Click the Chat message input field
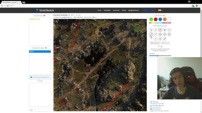Screen dimensions: 202x113 click(40, 110)
